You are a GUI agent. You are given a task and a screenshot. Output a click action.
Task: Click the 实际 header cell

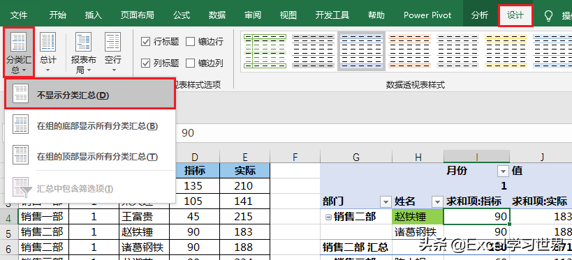(x=244, y=171)
